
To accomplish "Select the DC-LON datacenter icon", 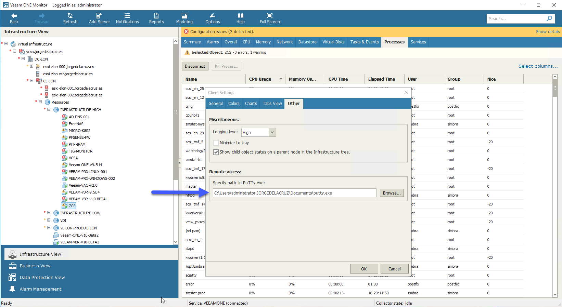I will click(x=30, y=59).
